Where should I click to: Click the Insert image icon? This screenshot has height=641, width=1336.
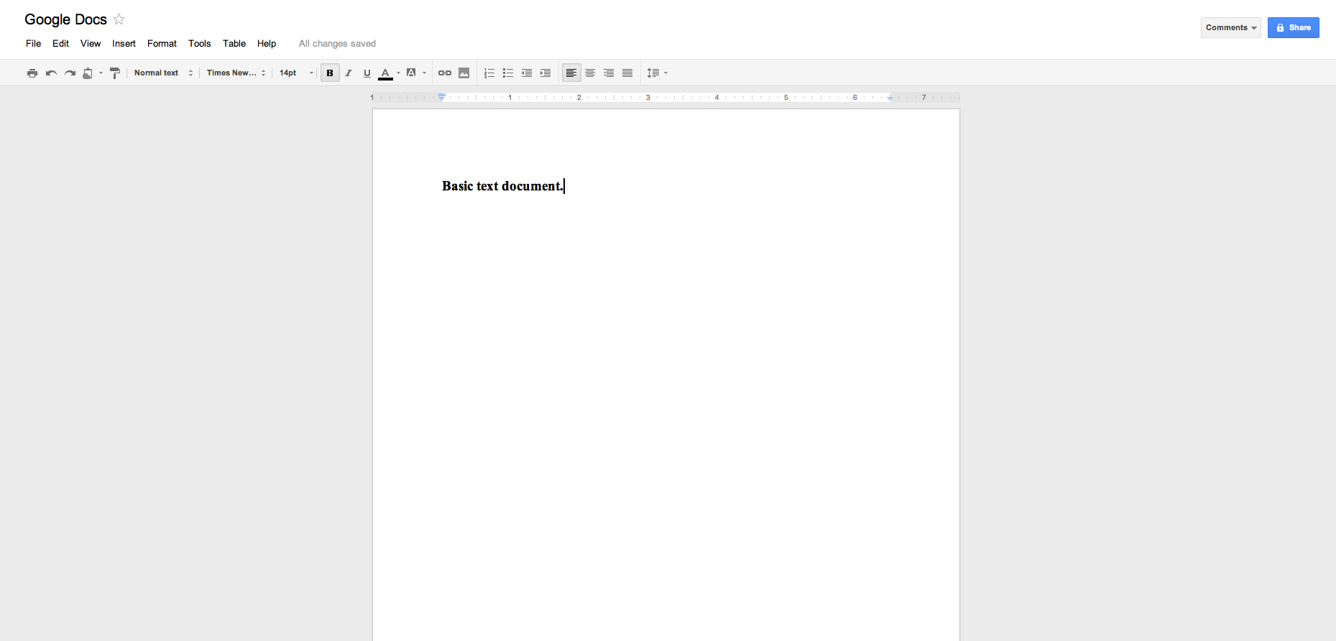click(x=464, y=73)
